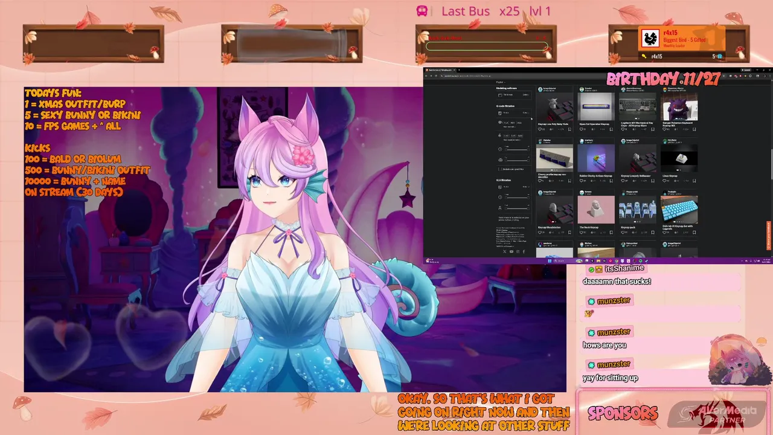Image resolution: width=773 pixels, height=435 pixels.
Task: Bookmark the Logitech MX Mechanical Key Caps model
Action: 653,129
